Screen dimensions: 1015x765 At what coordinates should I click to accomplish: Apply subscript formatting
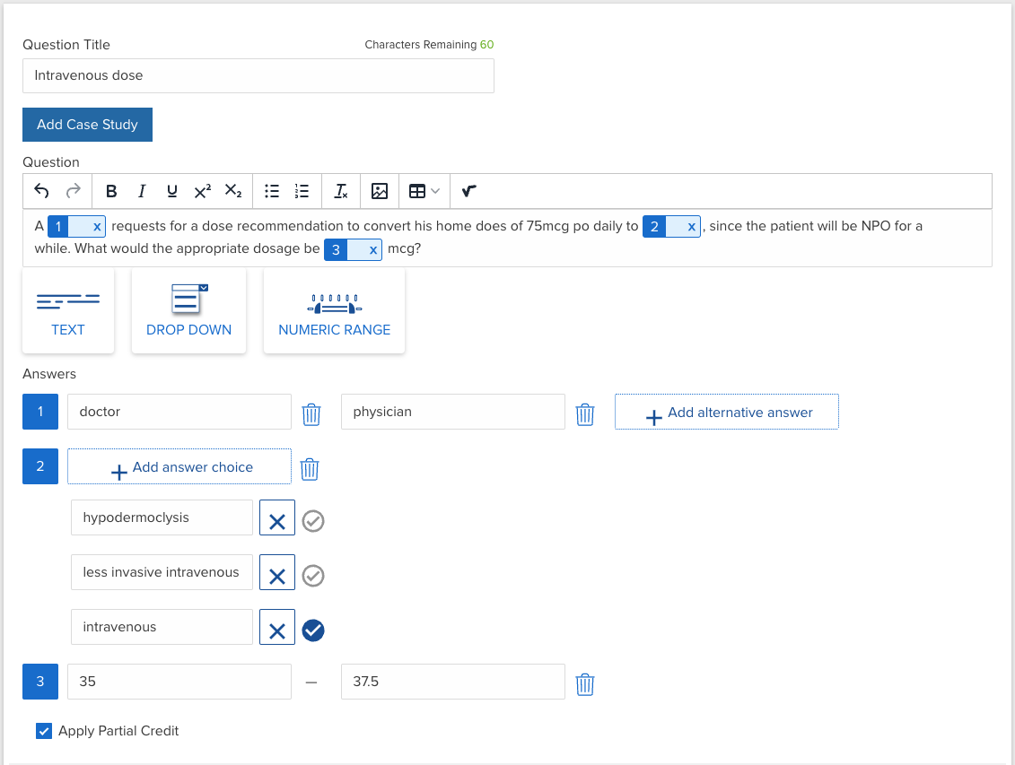point(233,191)
